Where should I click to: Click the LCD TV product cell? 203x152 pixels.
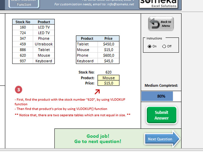pos(44,27)
